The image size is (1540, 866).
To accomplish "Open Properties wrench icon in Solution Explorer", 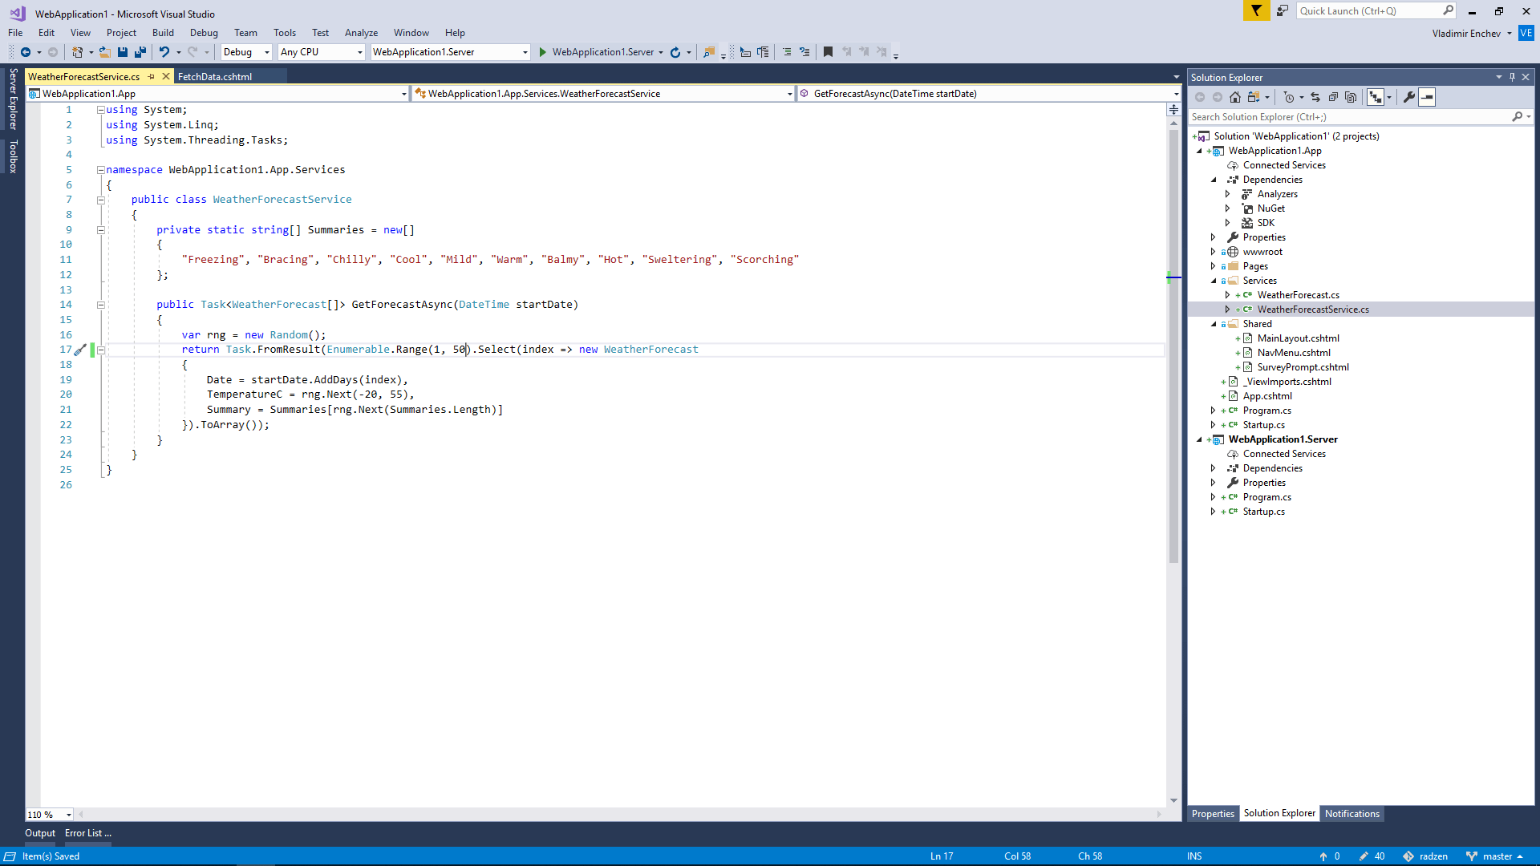I will [x=1409, y=97].
